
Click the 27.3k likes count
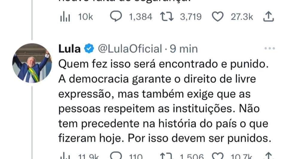coord(242,17)
